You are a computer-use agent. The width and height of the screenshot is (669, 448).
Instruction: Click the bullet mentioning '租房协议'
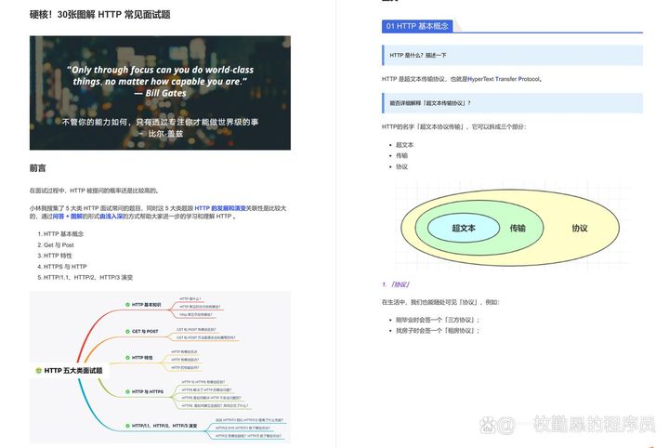[438, 331]
